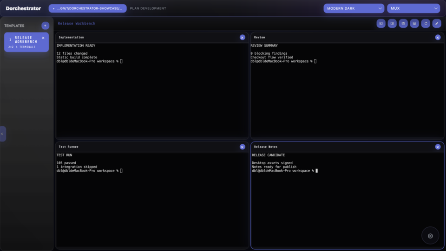Click the '1 integration skipped' line
Screen dimensions: 446x251
(x=77, y=167)
